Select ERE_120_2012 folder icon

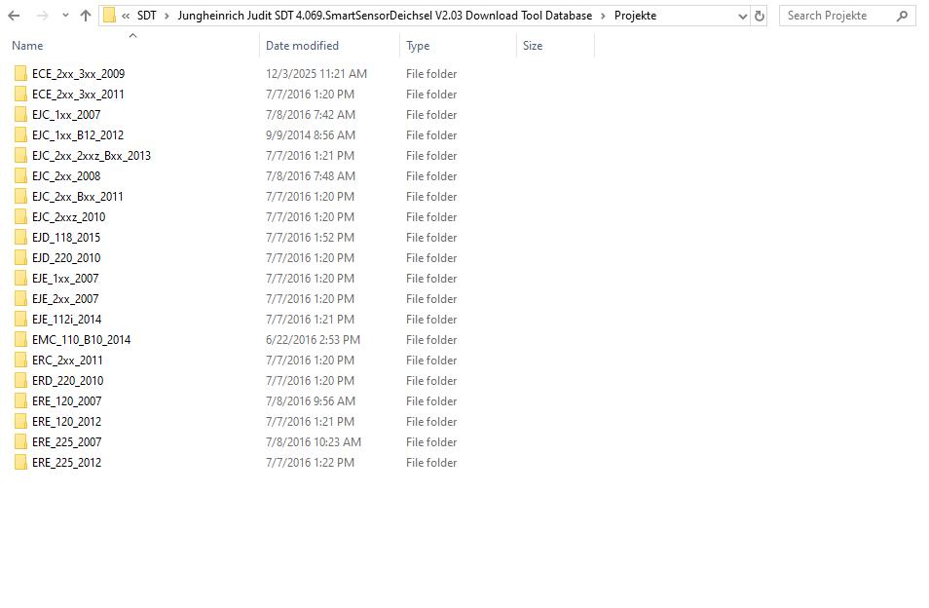pyautogui.click(x=20, y=421)
